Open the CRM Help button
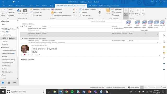Viewport: 167px width, 94px height. (143, 12)
